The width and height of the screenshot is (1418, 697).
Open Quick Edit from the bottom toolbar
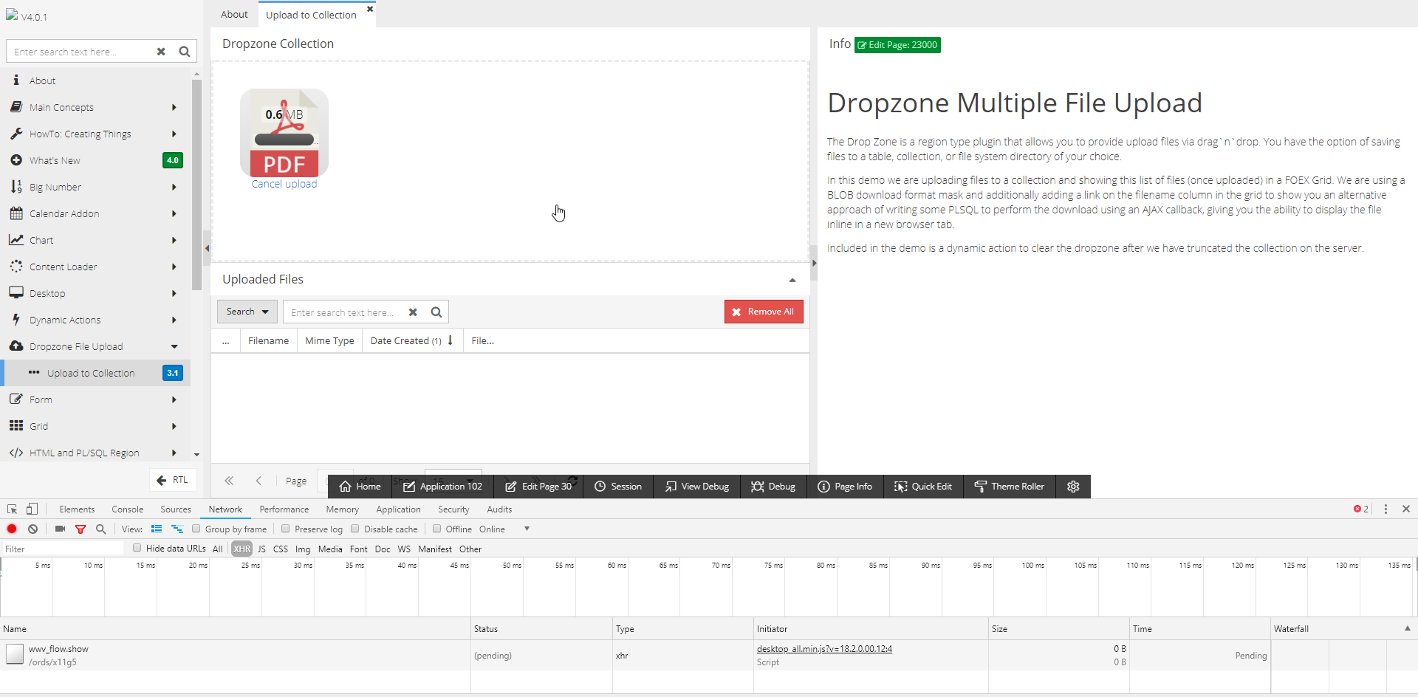[x=923, y=486]
